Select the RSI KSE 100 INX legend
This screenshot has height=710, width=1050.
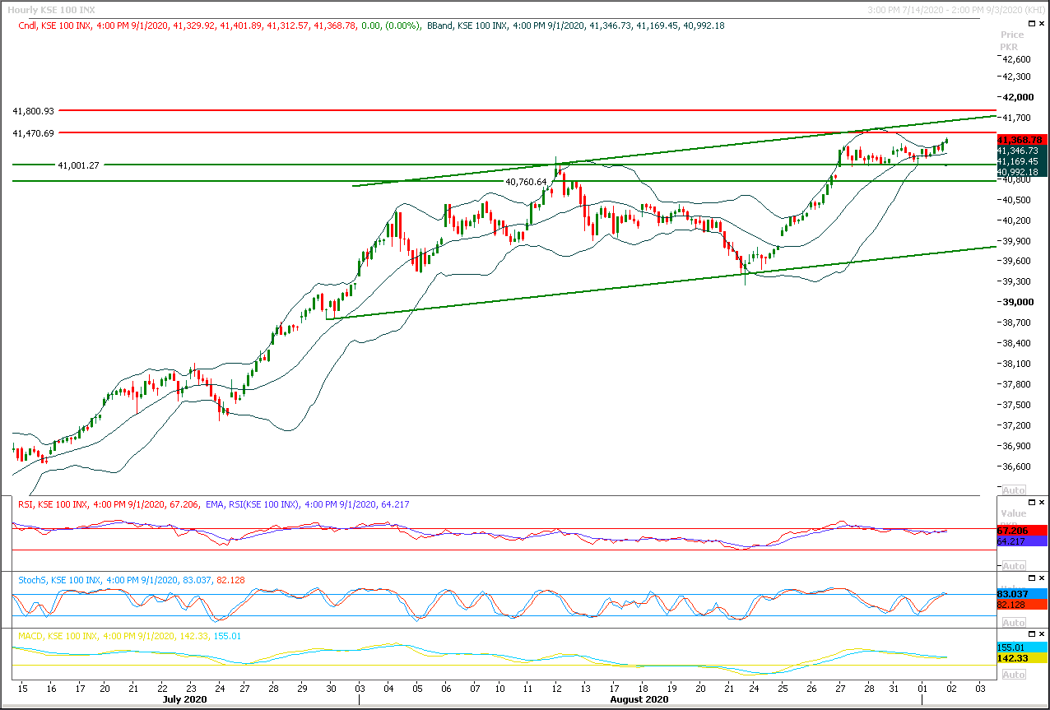point(109,504)
